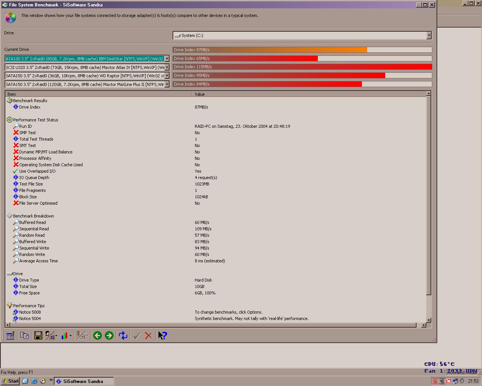
Task: Go back with the green left arrow
Action: click(x=98, y=335)
